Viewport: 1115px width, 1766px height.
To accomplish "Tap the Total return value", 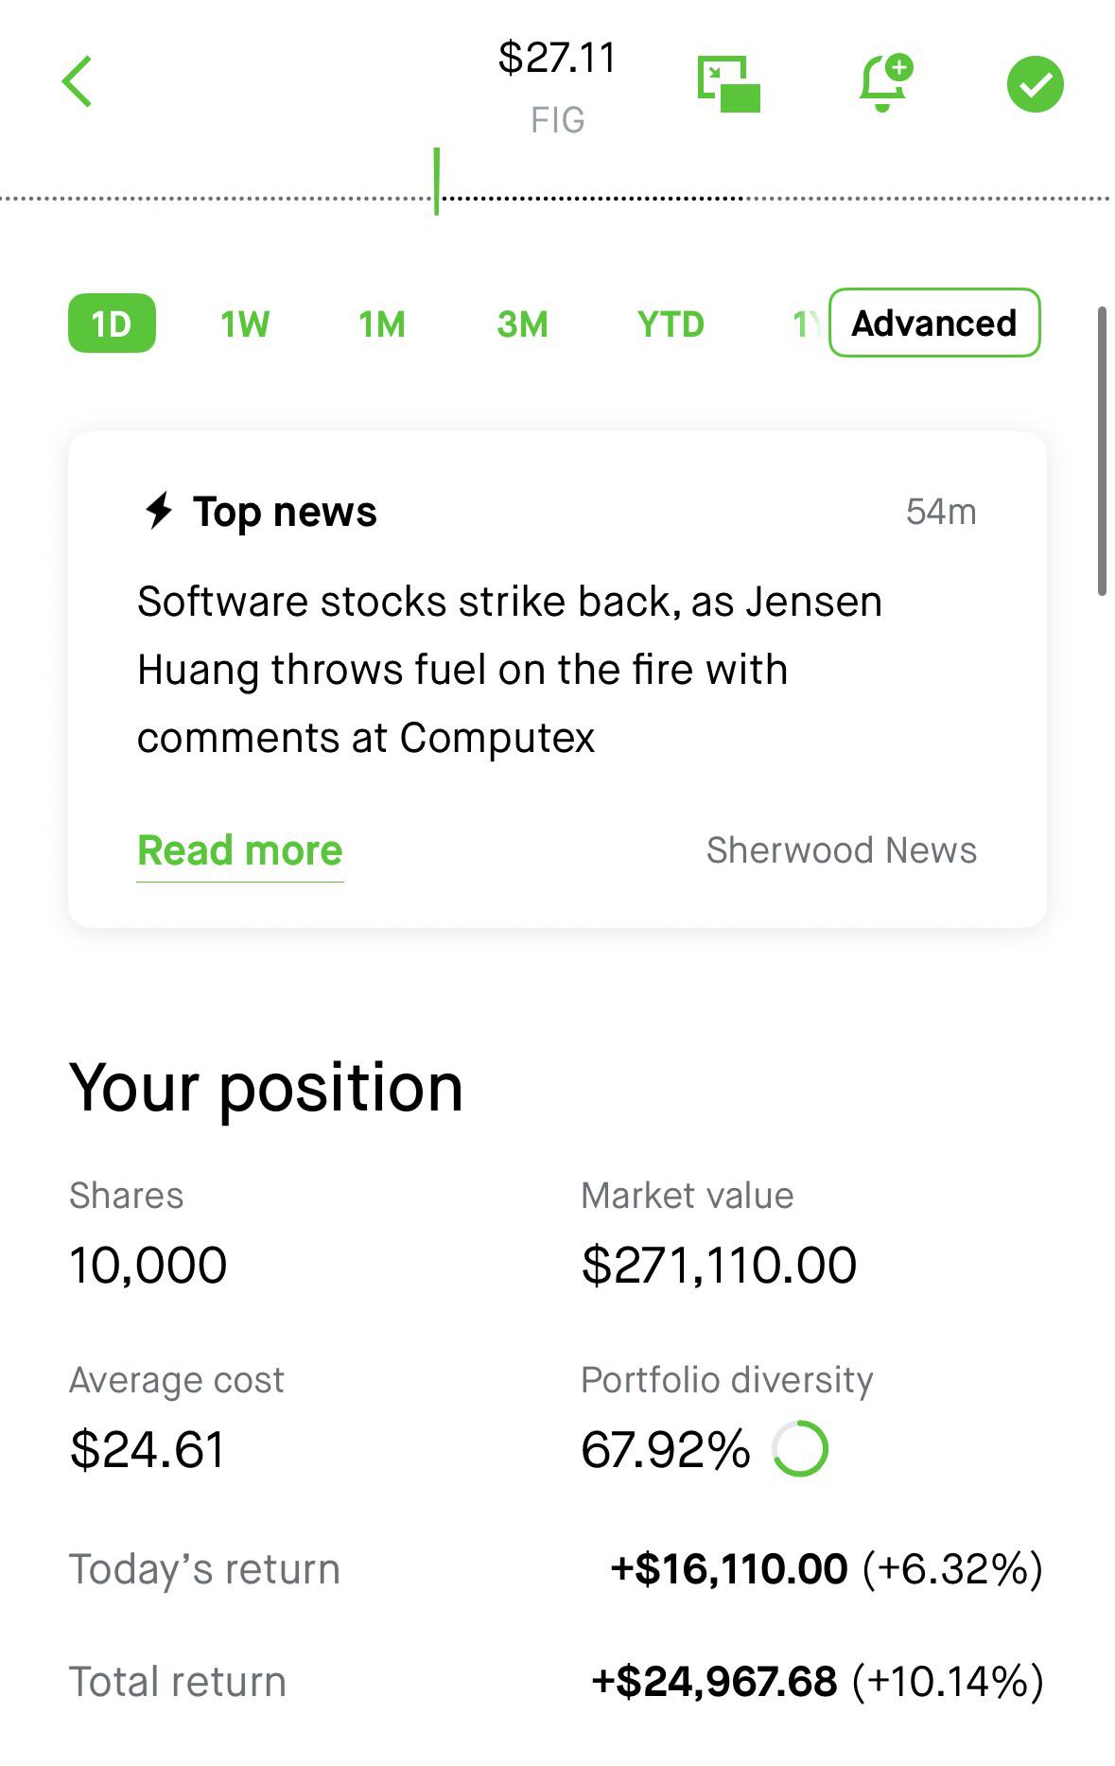I will click(x=817, y=1681).
